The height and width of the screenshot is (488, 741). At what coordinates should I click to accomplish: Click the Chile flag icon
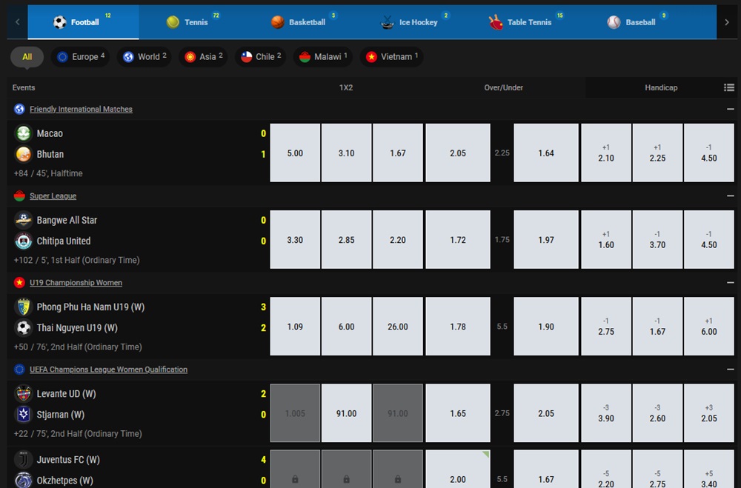tap(247, 56)
